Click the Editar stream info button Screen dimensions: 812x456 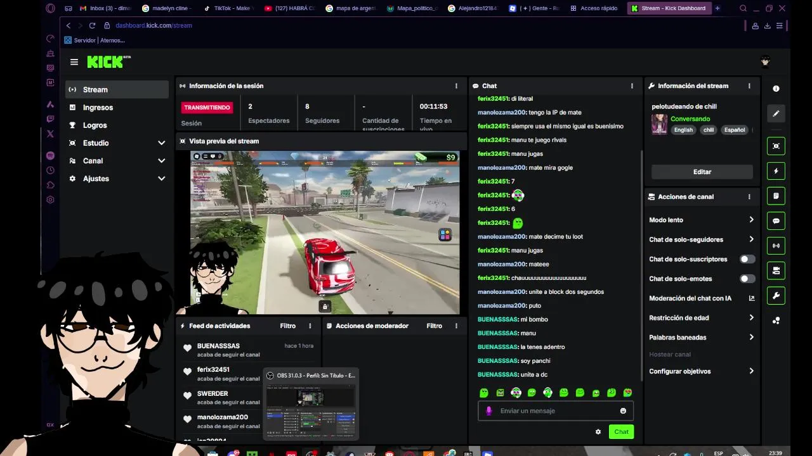tap(702, 172)
